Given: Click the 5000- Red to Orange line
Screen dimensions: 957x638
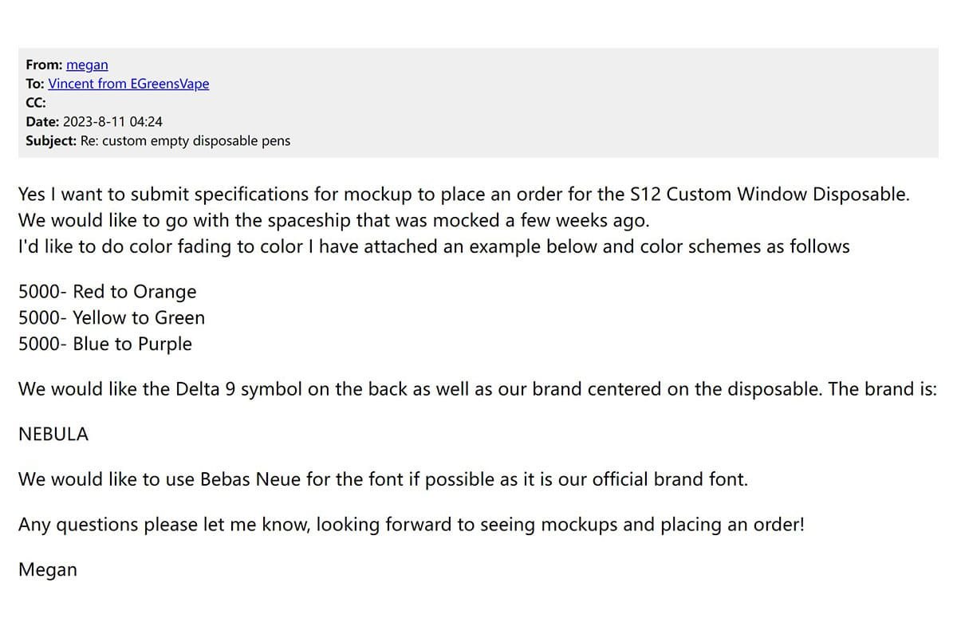Looking at the screenshot, I should 107,291.
